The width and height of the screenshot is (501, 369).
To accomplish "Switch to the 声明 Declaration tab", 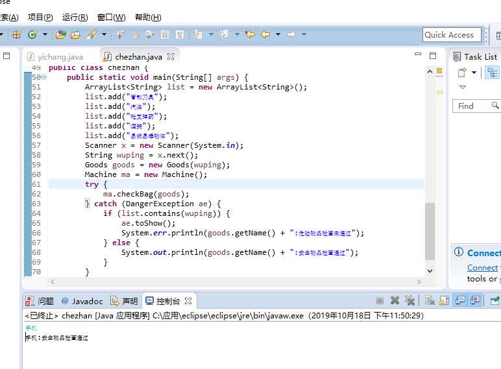I will 124,301.
